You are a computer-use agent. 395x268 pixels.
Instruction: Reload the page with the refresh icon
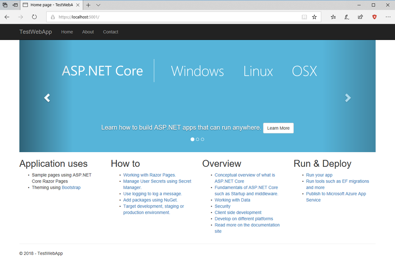34,17
